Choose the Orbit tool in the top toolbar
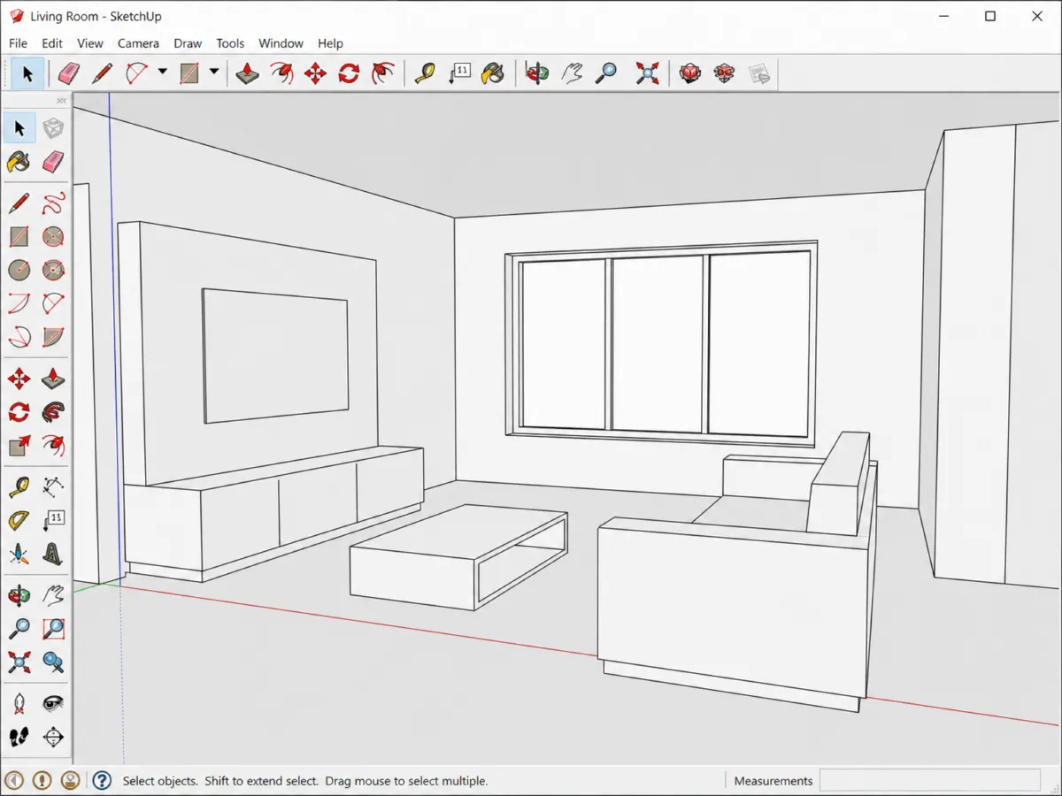The image size is (1062, 796). (536, 73)
